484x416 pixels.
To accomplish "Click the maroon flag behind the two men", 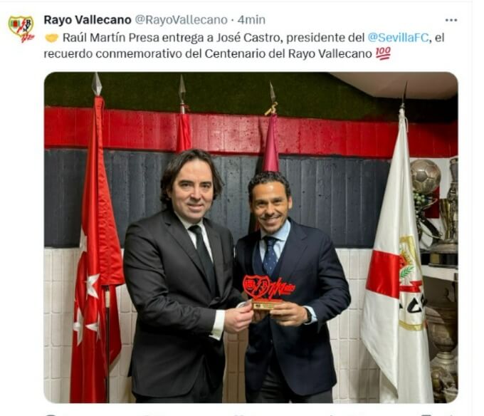I will [270, 144].
